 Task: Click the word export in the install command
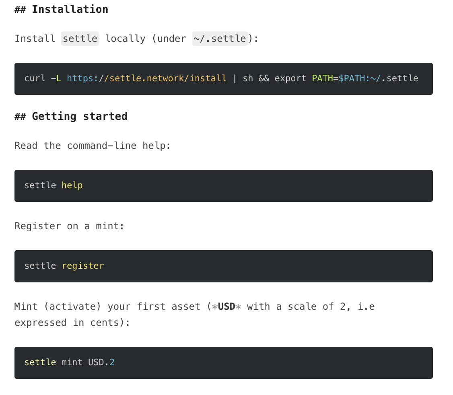290,78
